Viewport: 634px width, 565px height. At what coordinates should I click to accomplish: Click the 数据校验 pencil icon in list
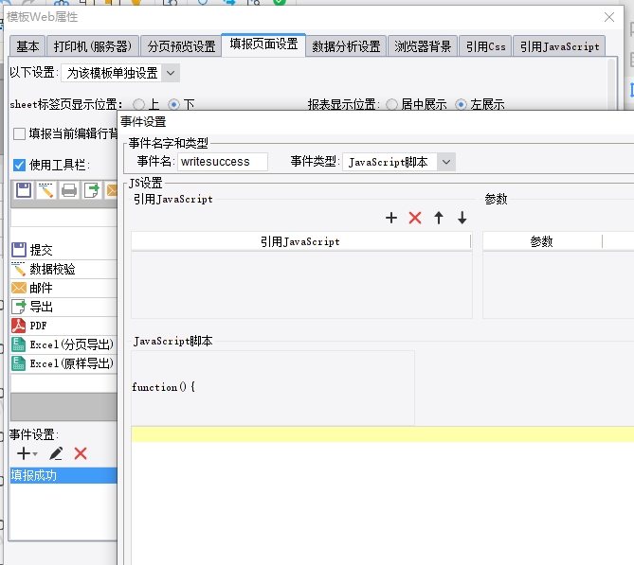pos(19,269)
